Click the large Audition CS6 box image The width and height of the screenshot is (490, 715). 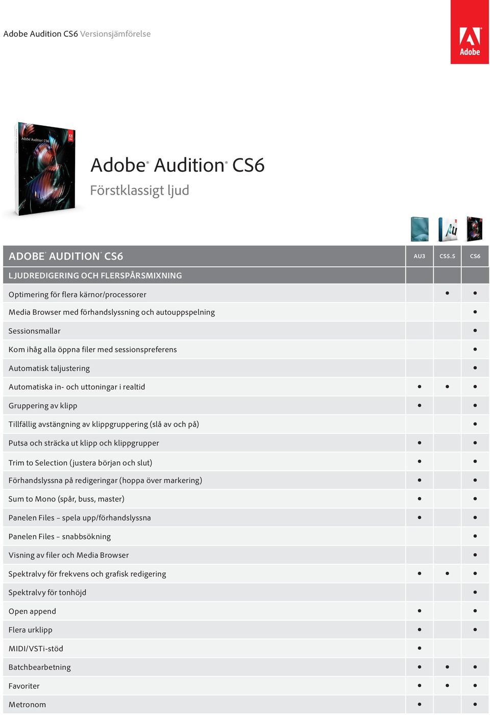click(46, 169)
